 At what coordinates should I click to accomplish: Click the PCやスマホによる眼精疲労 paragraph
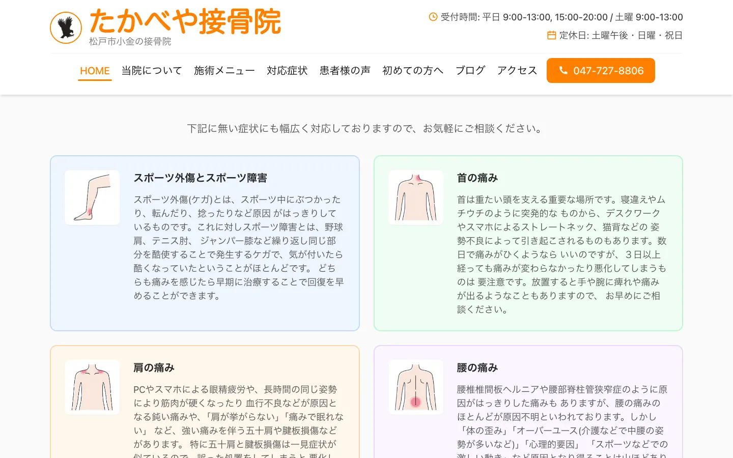click(x=239, y=420)
